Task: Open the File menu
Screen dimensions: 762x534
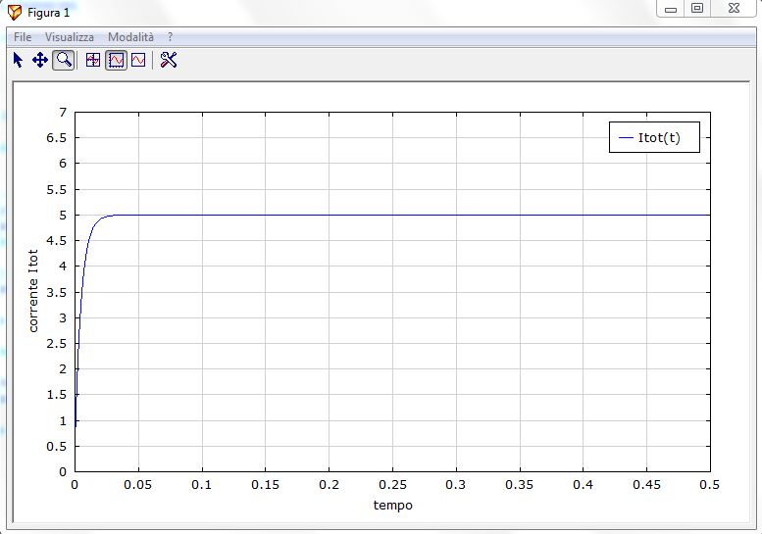Action: (23, 36)
